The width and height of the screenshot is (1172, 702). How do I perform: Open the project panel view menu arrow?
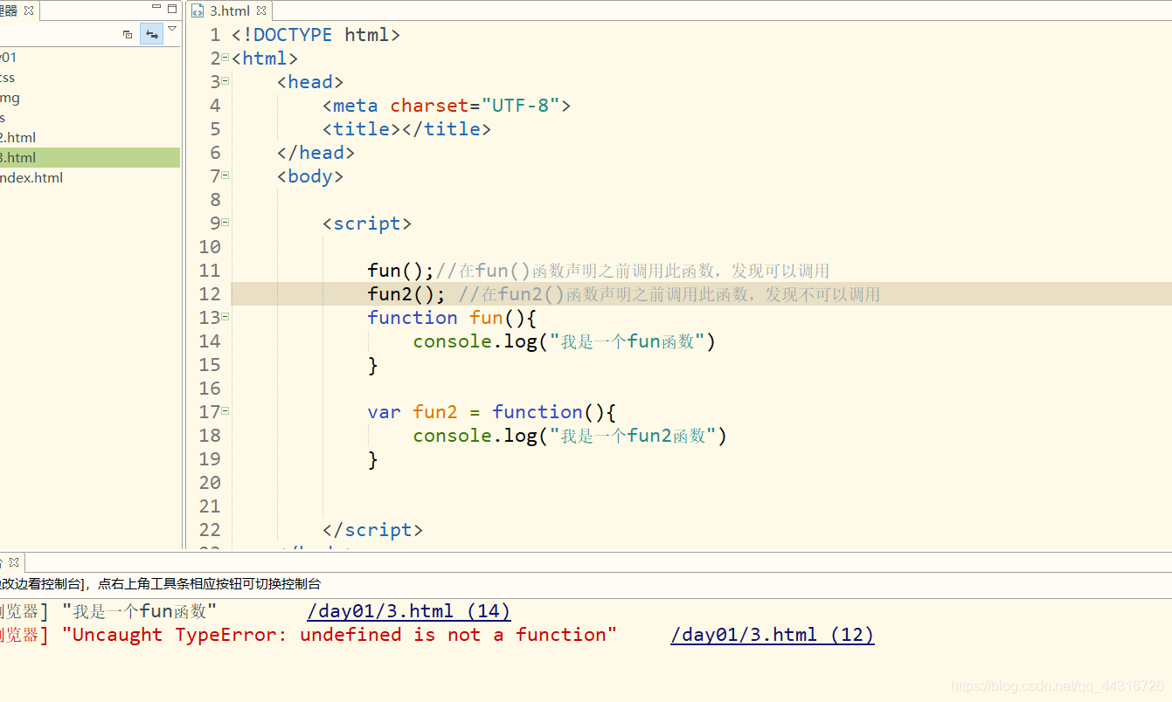172,29
